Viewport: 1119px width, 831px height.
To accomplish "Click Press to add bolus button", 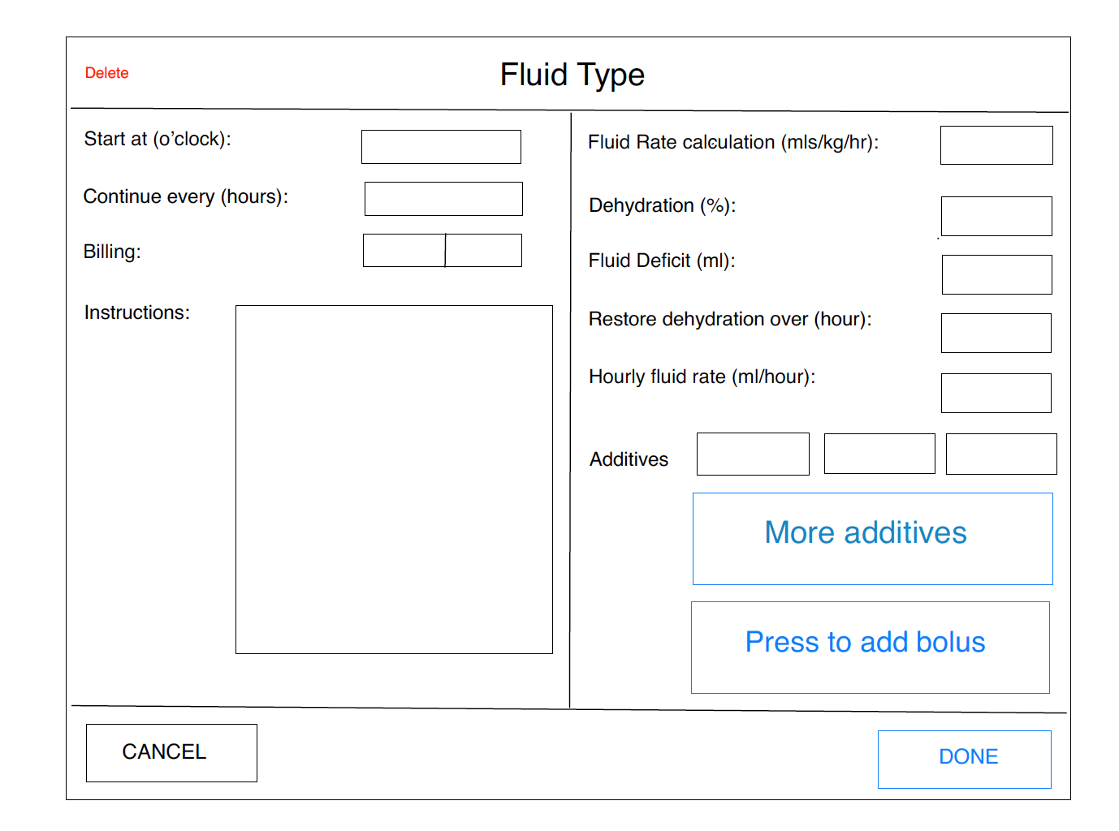I will 870,647.
